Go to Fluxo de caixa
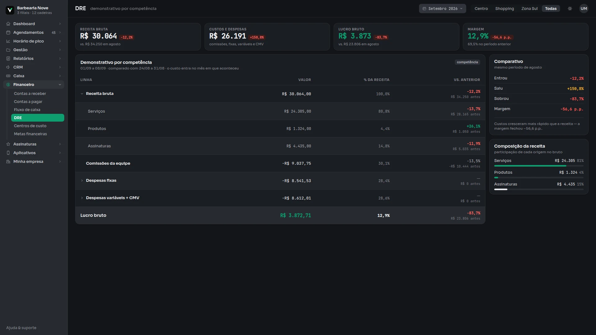Screen dimensions: 596x335 pos(38,110)
